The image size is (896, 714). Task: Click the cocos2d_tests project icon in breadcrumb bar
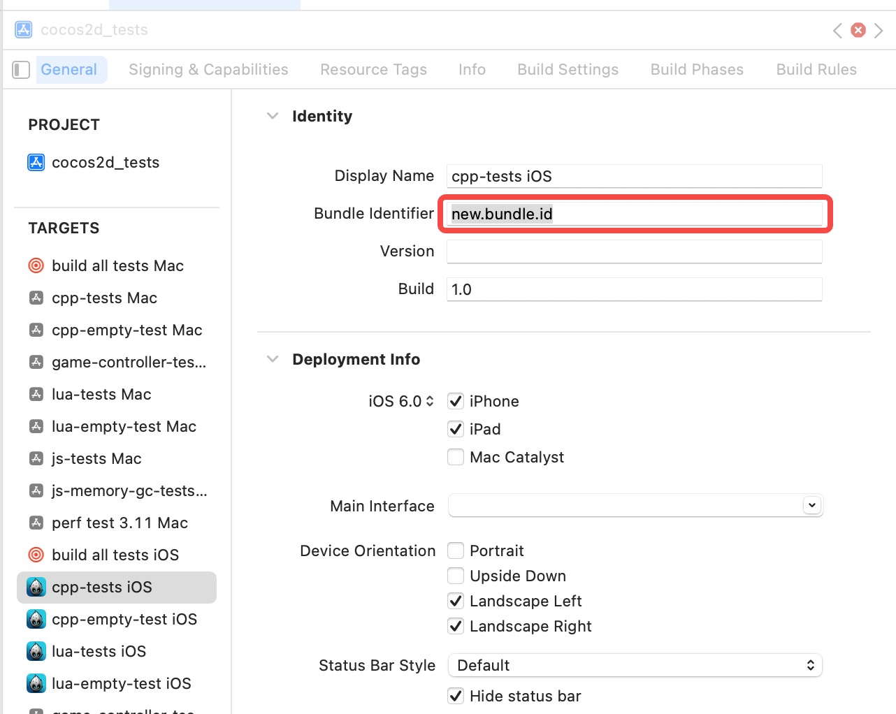[x=23, y=30]
